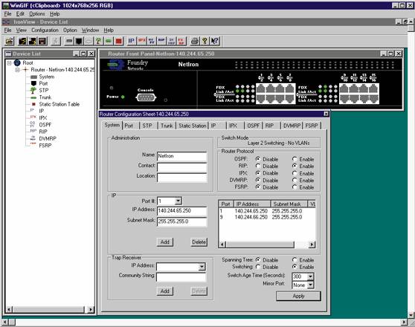Click the DVMRP toolbar icon
415x327 pixels.
[x=172, y=41]
